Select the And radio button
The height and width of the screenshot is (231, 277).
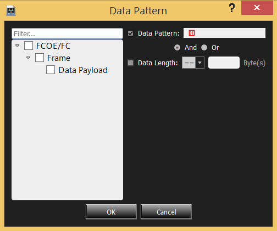click(x=177, y=48)
